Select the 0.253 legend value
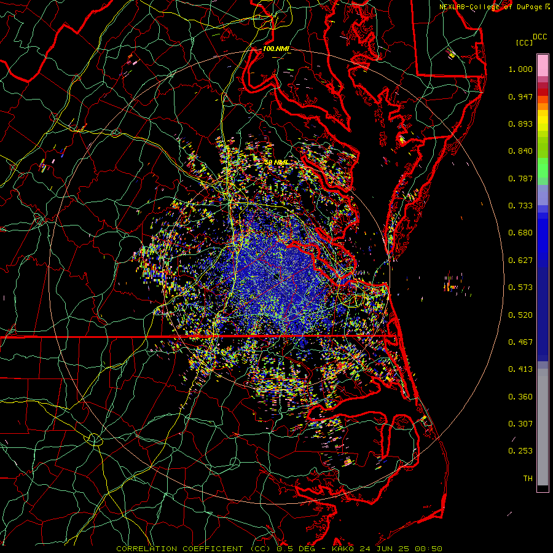The width and height of the screenshot is (553, 553). [520, 451]
